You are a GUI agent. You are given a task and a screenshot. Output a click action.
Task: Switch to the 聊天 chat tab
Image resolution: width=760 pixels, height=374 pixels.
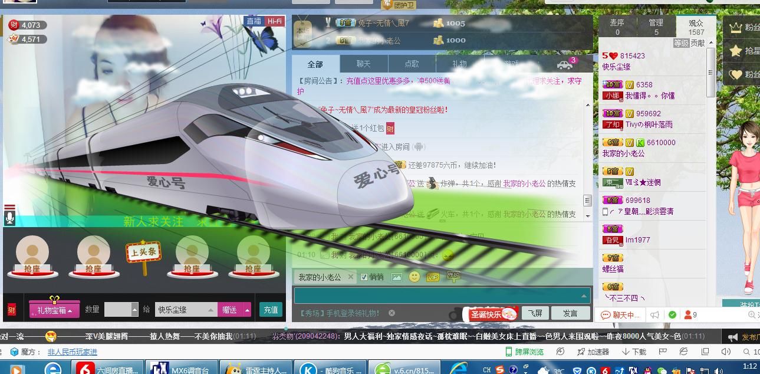coord(364,64)
